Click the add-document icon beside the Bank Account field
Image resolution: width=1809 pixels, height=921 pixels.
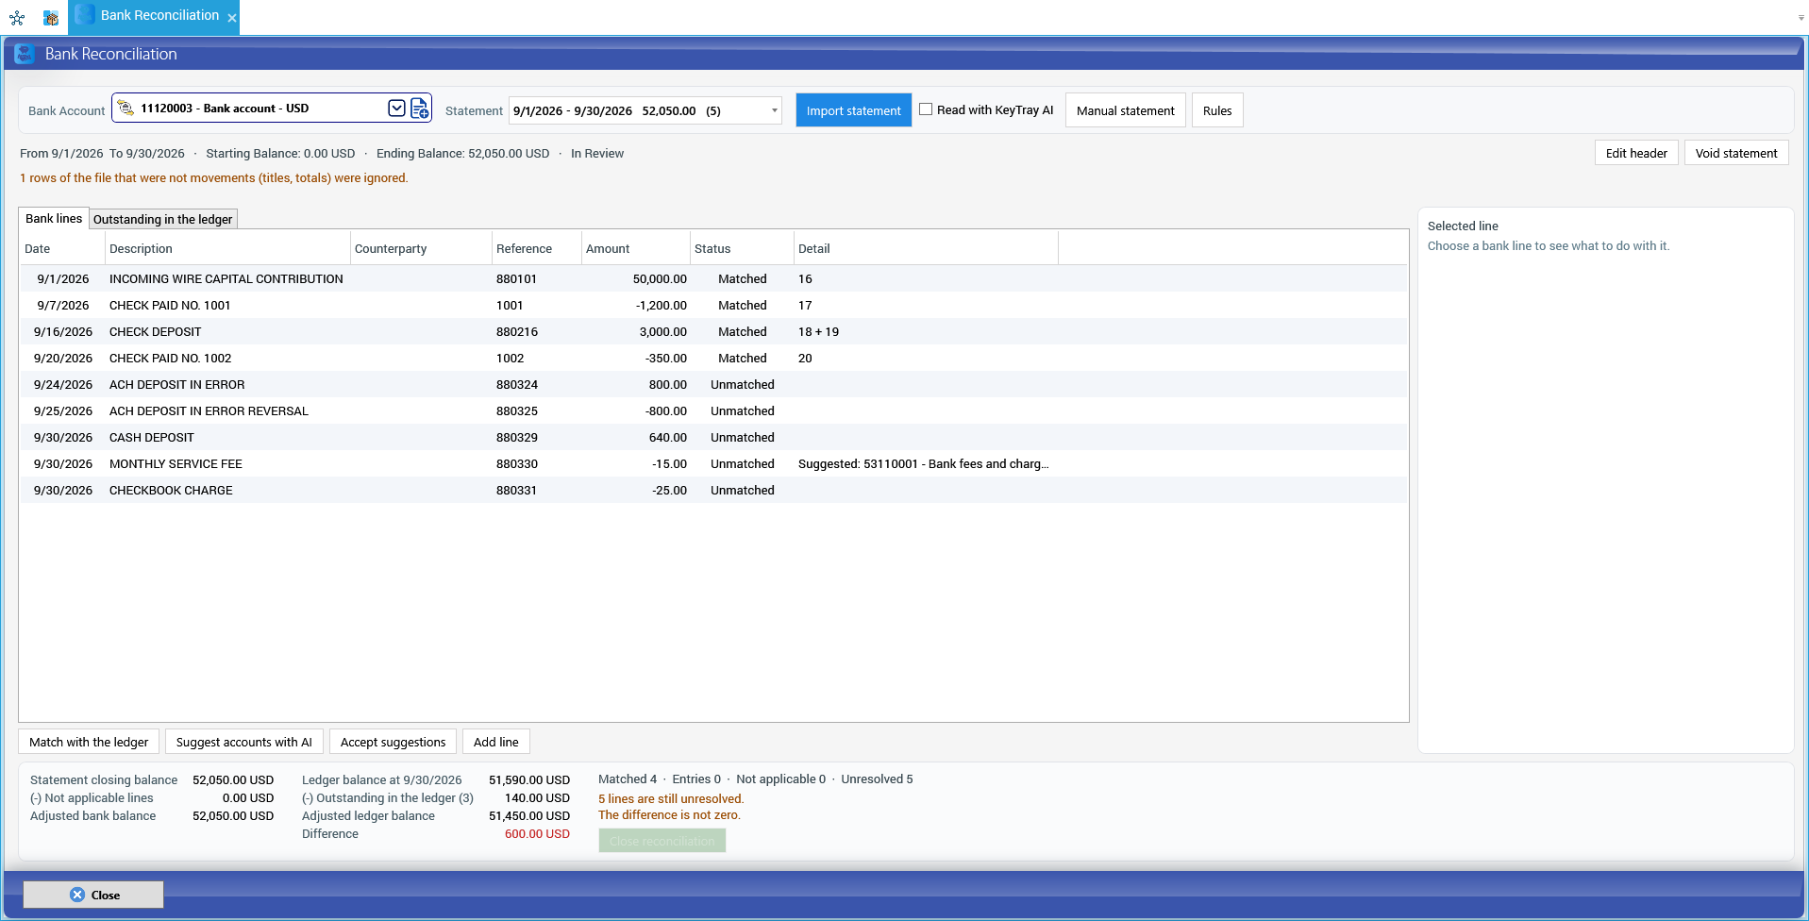[x=420, y=108]
